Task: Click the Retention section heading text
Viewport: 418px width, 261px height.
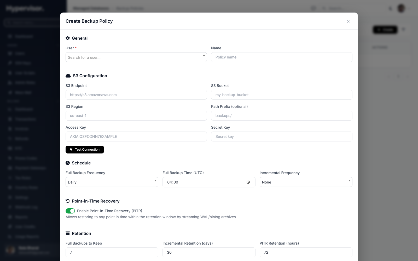Action: 82,233
